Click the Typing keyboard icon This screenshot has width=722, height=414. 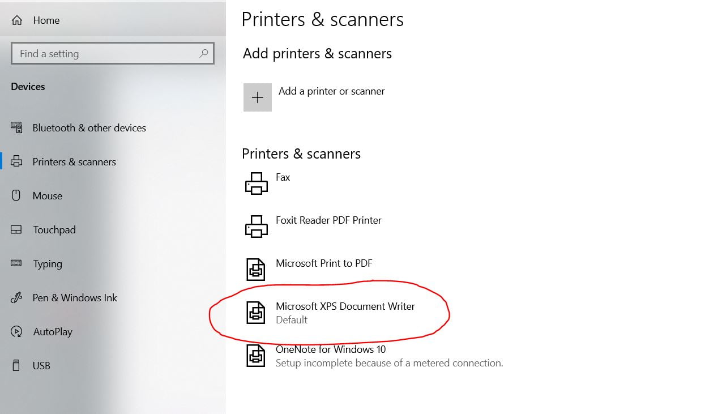click(x=16, y=263)
